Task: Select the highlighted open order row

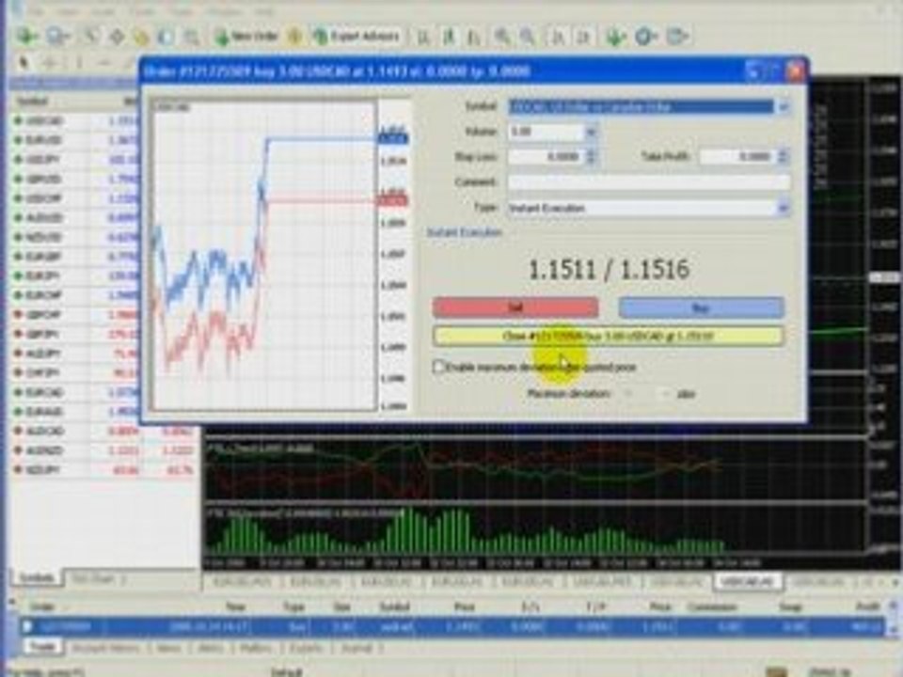Action: point(452,626)
